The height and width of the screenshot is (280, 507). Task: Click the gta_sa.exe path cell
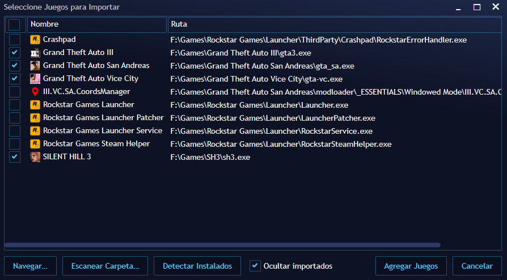pos(262,66)
